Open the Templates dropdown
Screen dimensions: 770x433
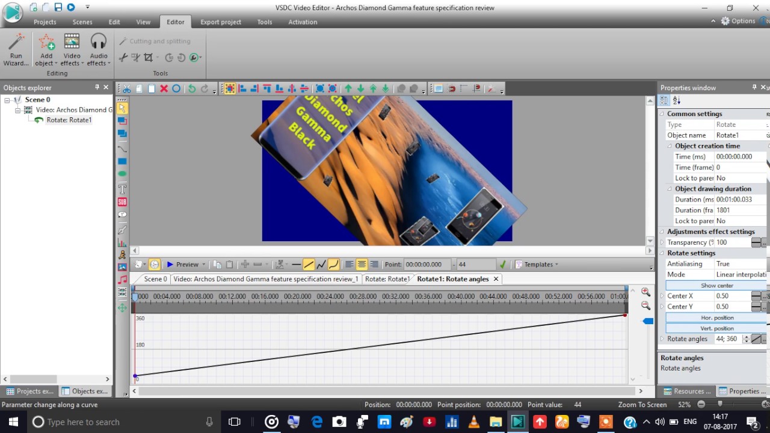point(537,265)
